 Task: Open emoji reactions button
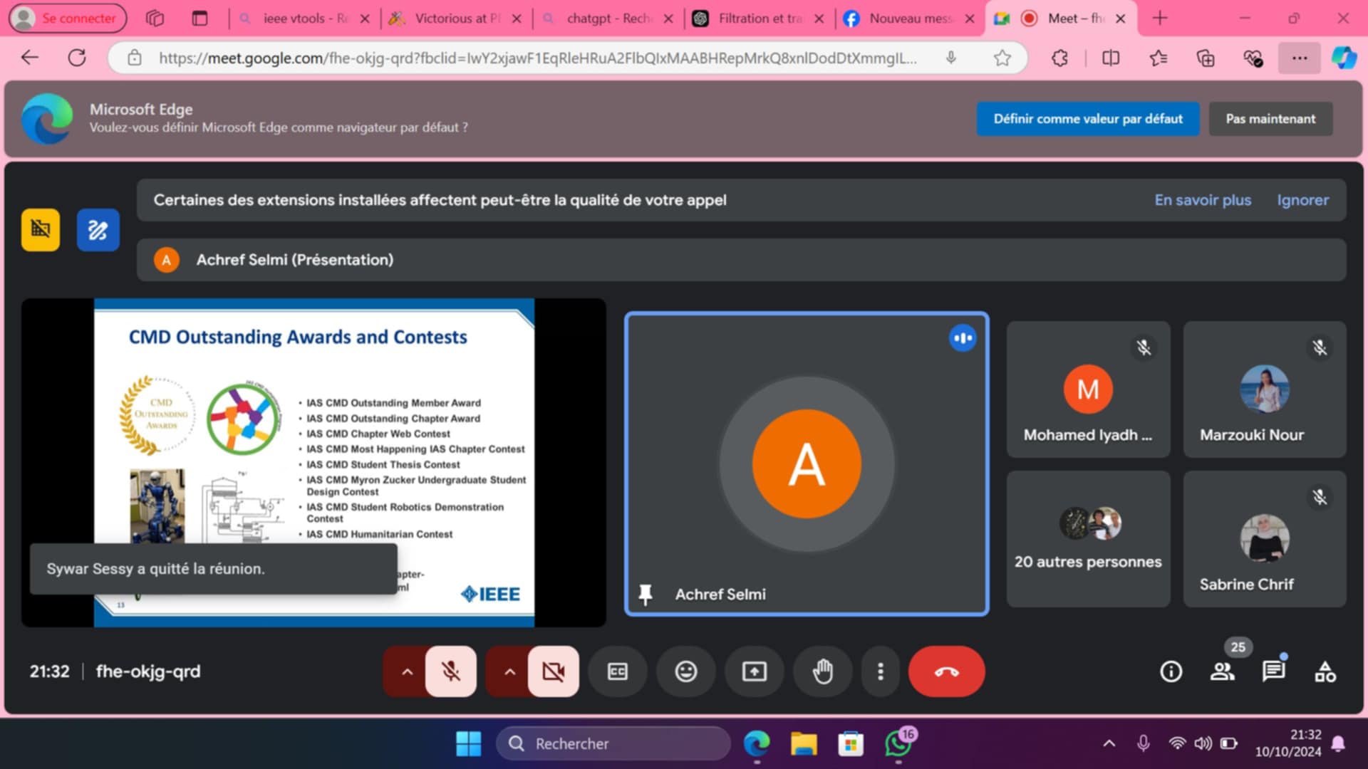(x=685, y=671)
